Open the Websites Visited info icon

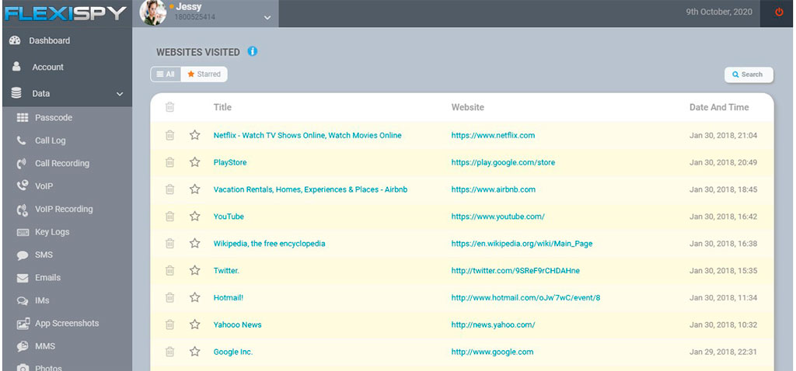pos(253,51)
